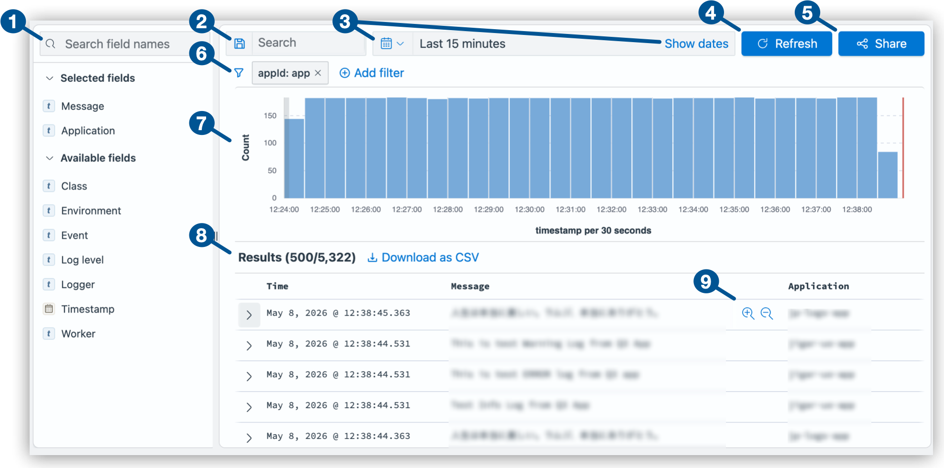Expand the 12:38:44.363 log row
This screenshot has width=944, height=468.
click(x=249, y=438)
